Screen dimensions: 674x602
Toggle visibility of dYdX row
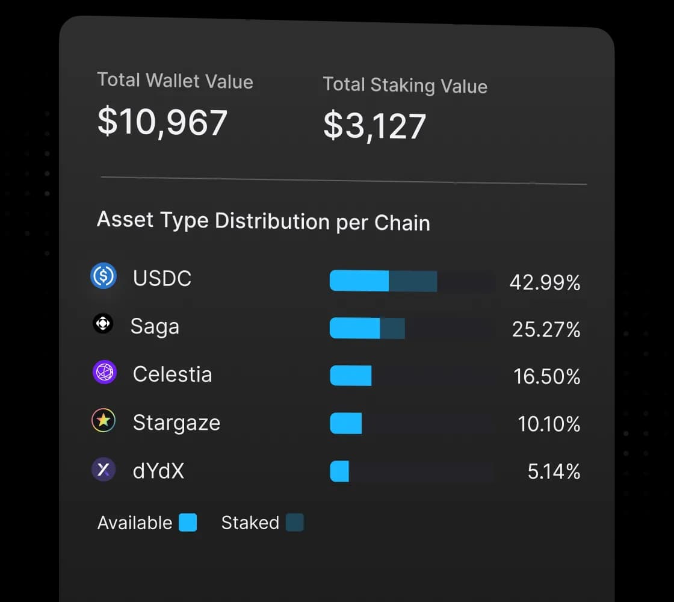158,471
